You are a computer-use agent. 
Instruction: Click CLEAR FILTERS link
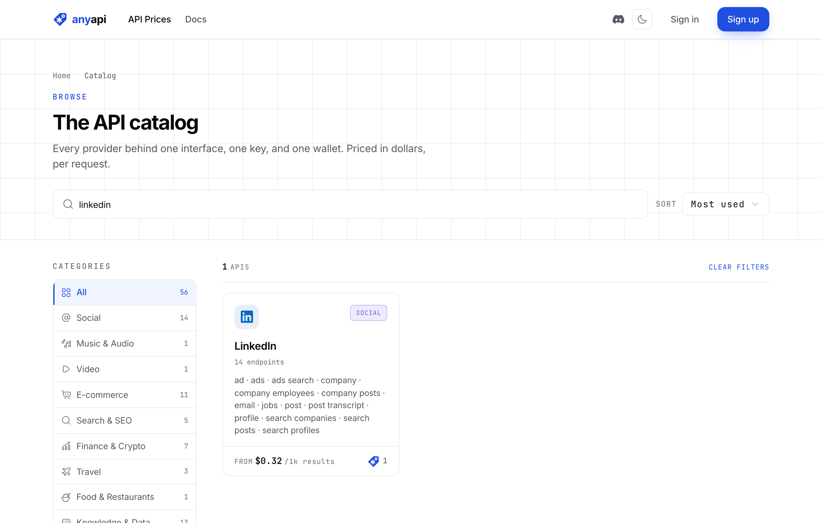click(739, 267)
